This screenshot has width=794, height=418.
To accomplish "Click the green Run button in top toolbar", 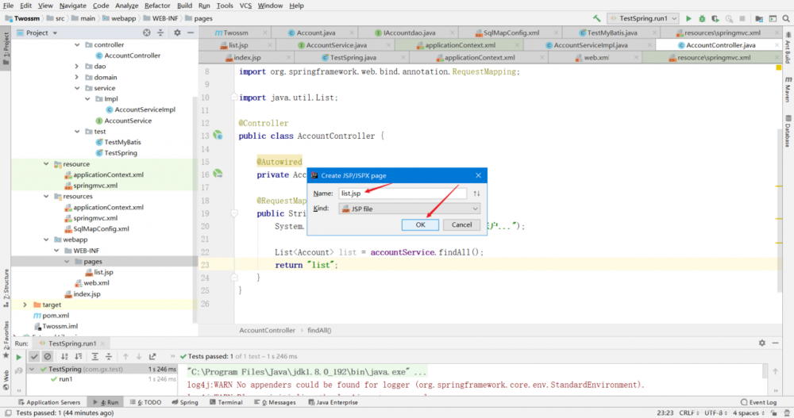I will tap(688, 18).
